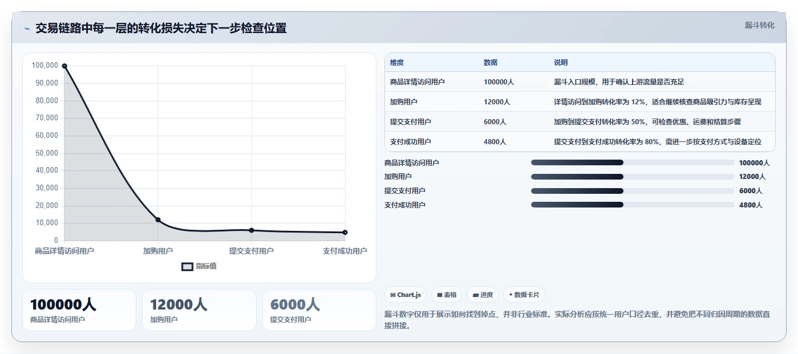Click table value 100000人

[x=499, y=82]
